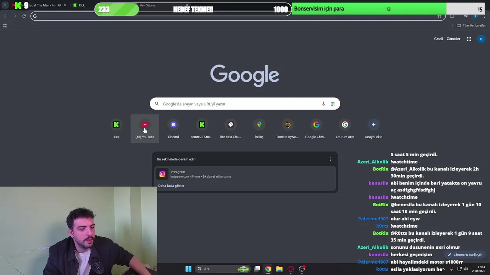
Task: Select "Bu sekmelerle devam edin" heading
Action: (x=176, y=159)
